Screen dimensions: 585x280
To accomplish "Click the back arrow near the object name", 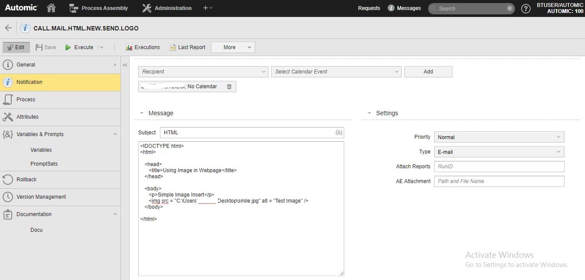I will pyautogui.click(x=8, y=27).
